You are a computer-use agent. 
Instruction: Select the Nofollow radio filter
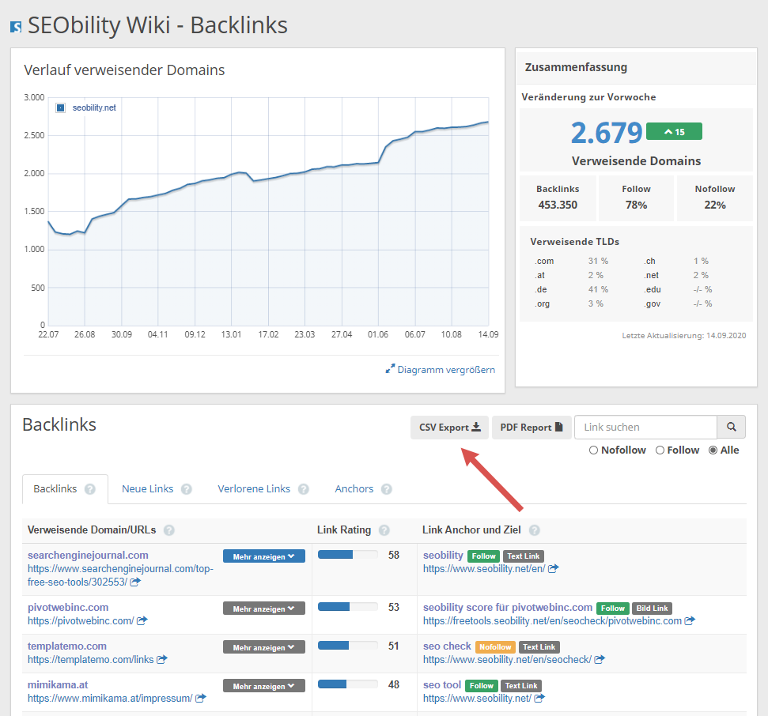point(594,450)
